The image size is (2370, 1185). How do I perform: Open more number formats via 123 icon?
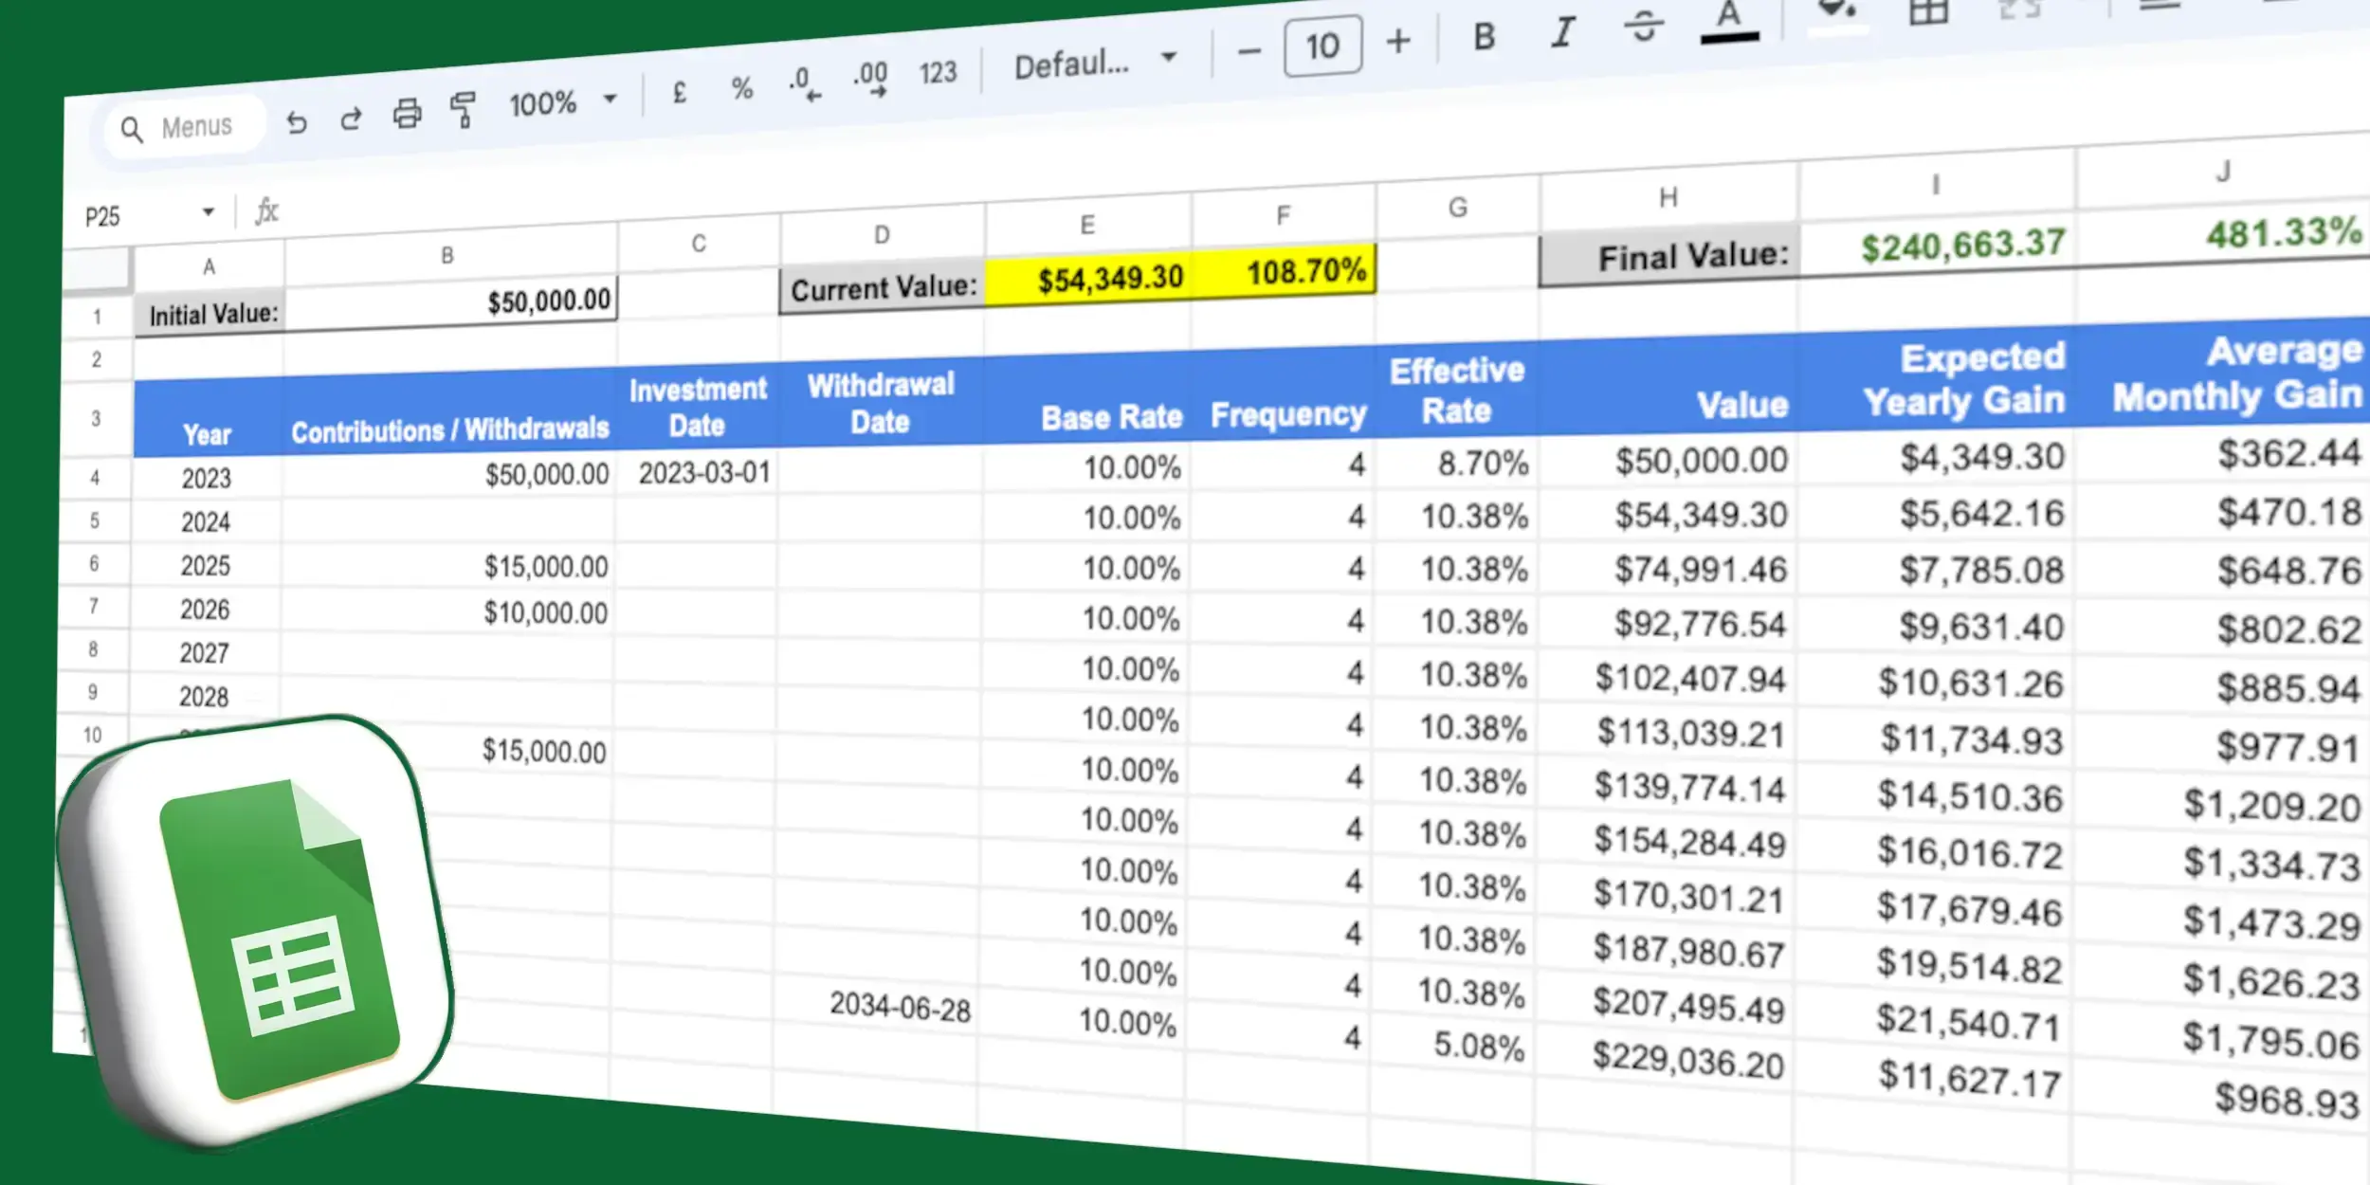click(x=937, y=74)
